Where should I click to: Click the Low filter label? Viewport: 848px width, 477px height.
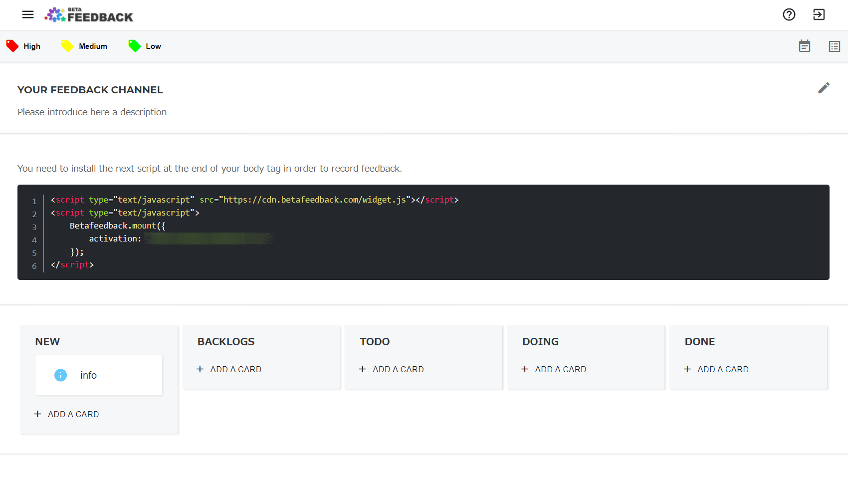[x=153, y=46]
